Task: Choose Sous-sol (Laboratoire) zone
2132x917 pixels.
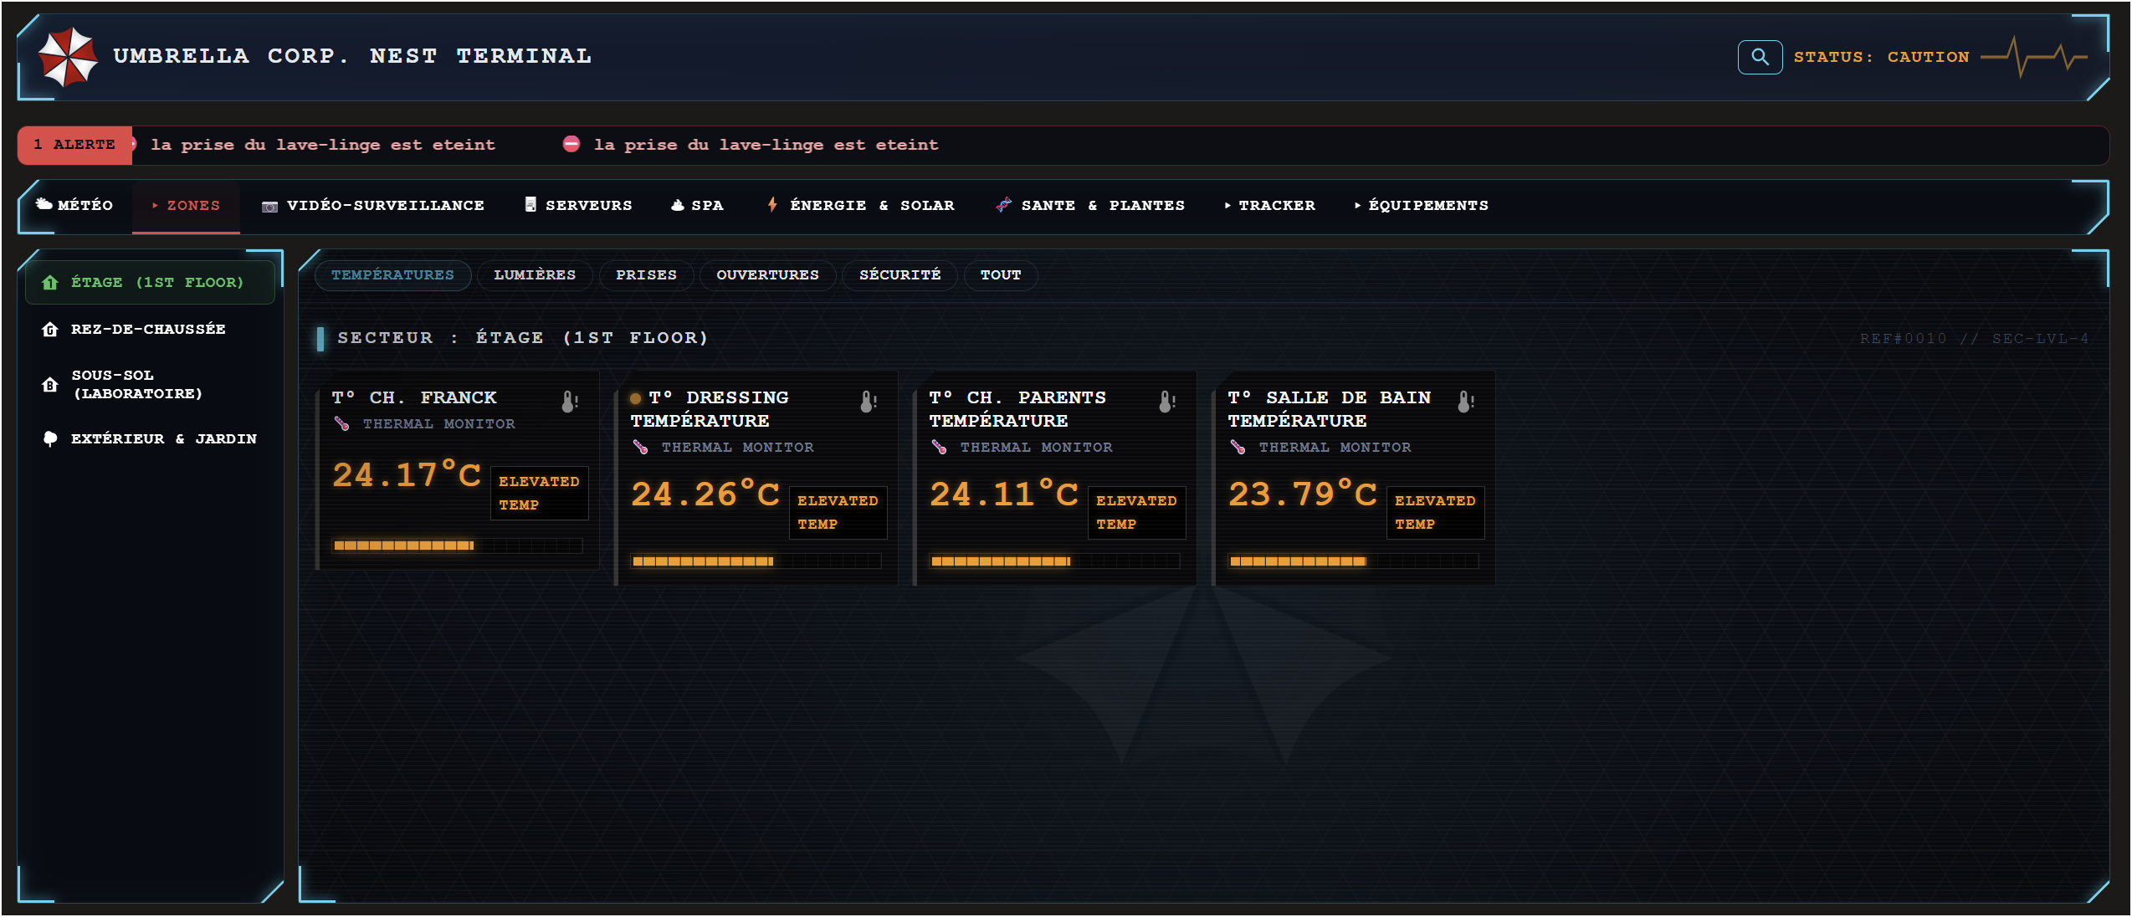Action: (151, 385)
